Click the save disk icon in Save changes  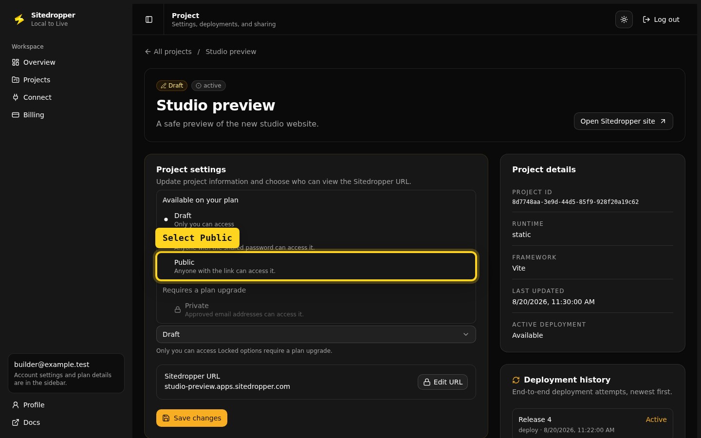point(166,418)
